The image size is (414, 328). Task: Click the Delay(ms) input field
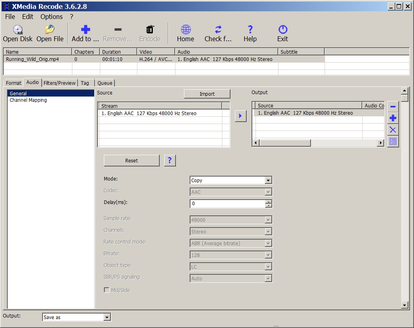tap(227, 204)
